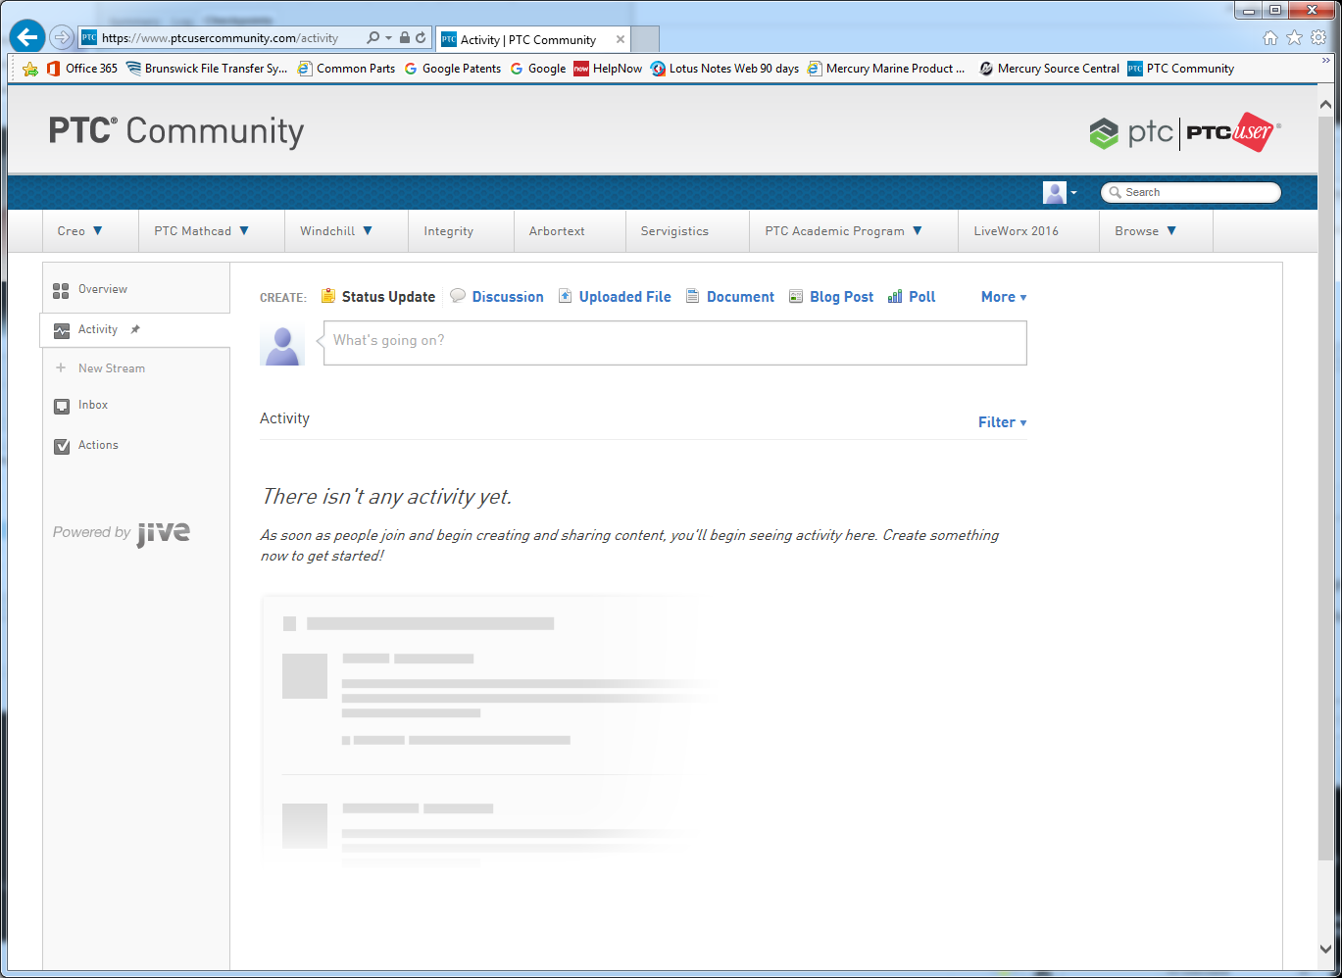The width and height of the screenshot is (1342, 978).
Task: Expand the More create options dropdown
Action: [x=1004, y=297]
